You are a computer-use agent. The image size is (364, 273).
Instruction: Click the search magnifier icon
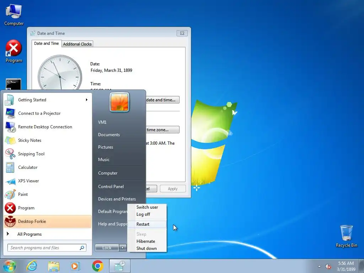pos(82,248)
